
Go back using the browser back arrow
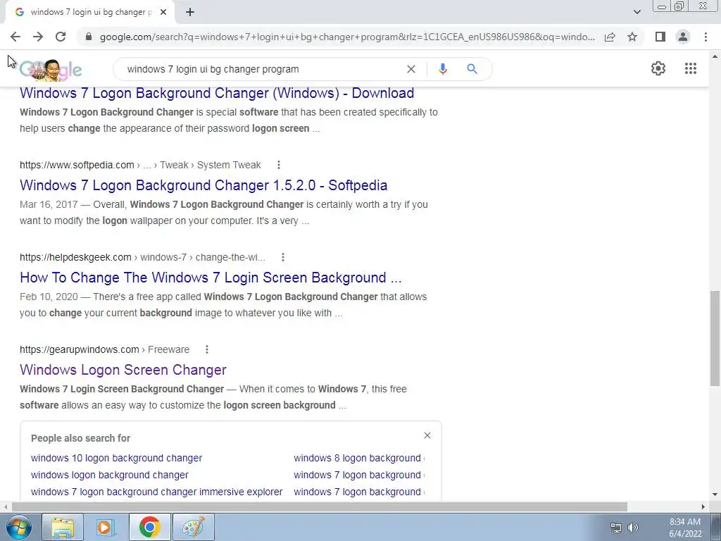pyautogui.click(x=15, y=37)
